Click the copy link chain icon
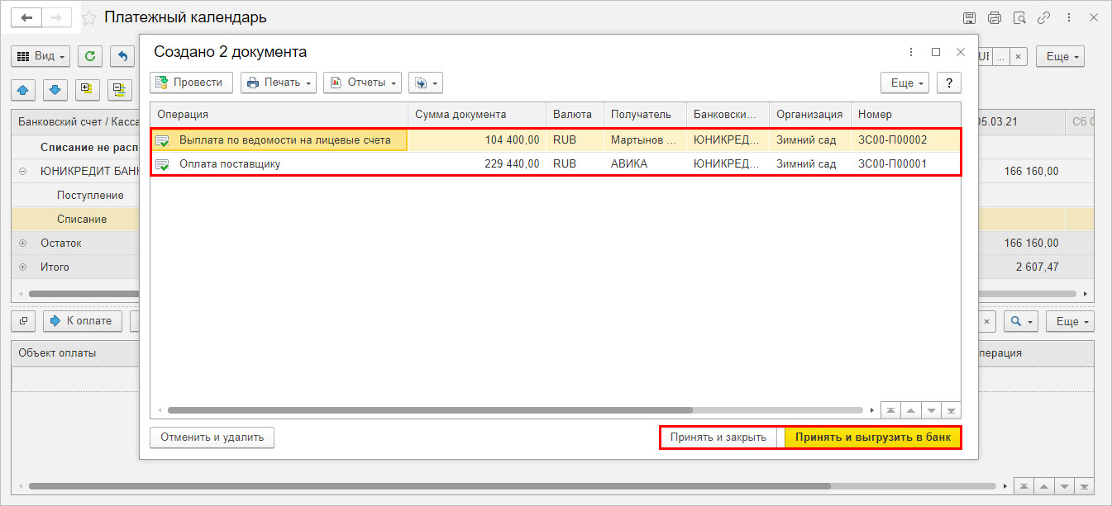 pyautogui.click(x=1044, y=17)
